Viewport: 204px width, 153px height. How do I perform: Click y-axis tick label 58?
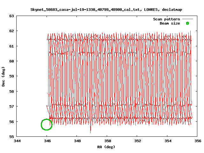11,91
